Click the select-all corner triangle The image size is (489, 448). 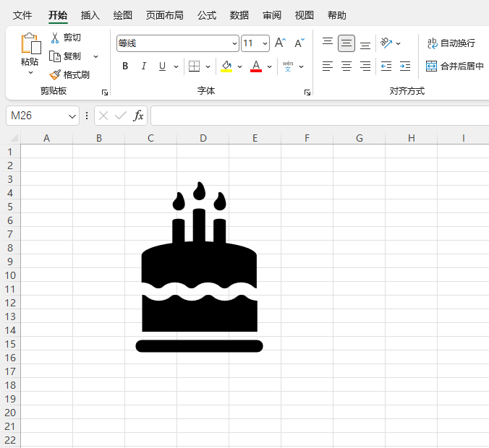[14, 138]
